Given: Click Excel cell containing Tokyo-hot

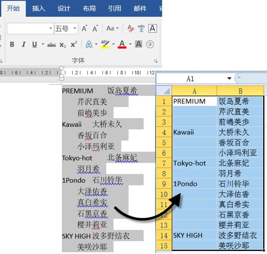Looking at the screenshot, I should click(x=194, y=163).
